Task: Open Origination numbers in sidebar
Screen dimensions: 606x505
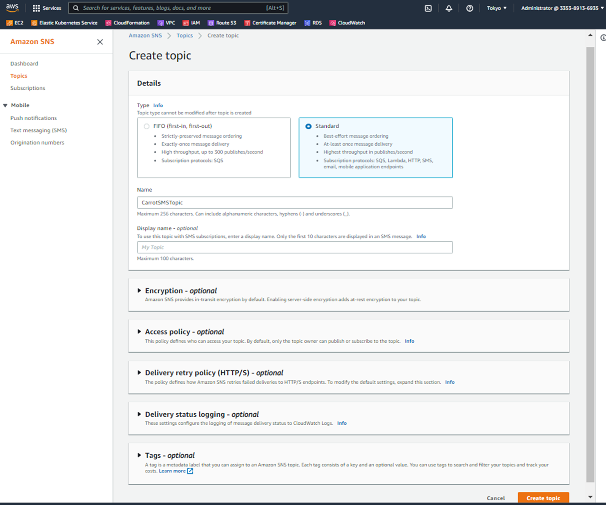Action: click(37, 143)
